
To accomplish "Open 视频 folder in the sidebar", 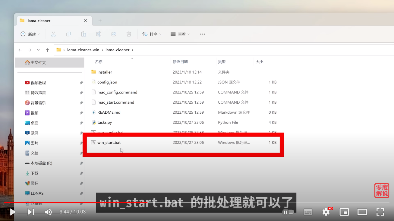I will pos(32,113).
